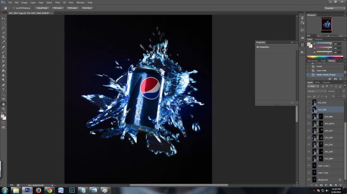Open Windows Start menu

(5, 190)
